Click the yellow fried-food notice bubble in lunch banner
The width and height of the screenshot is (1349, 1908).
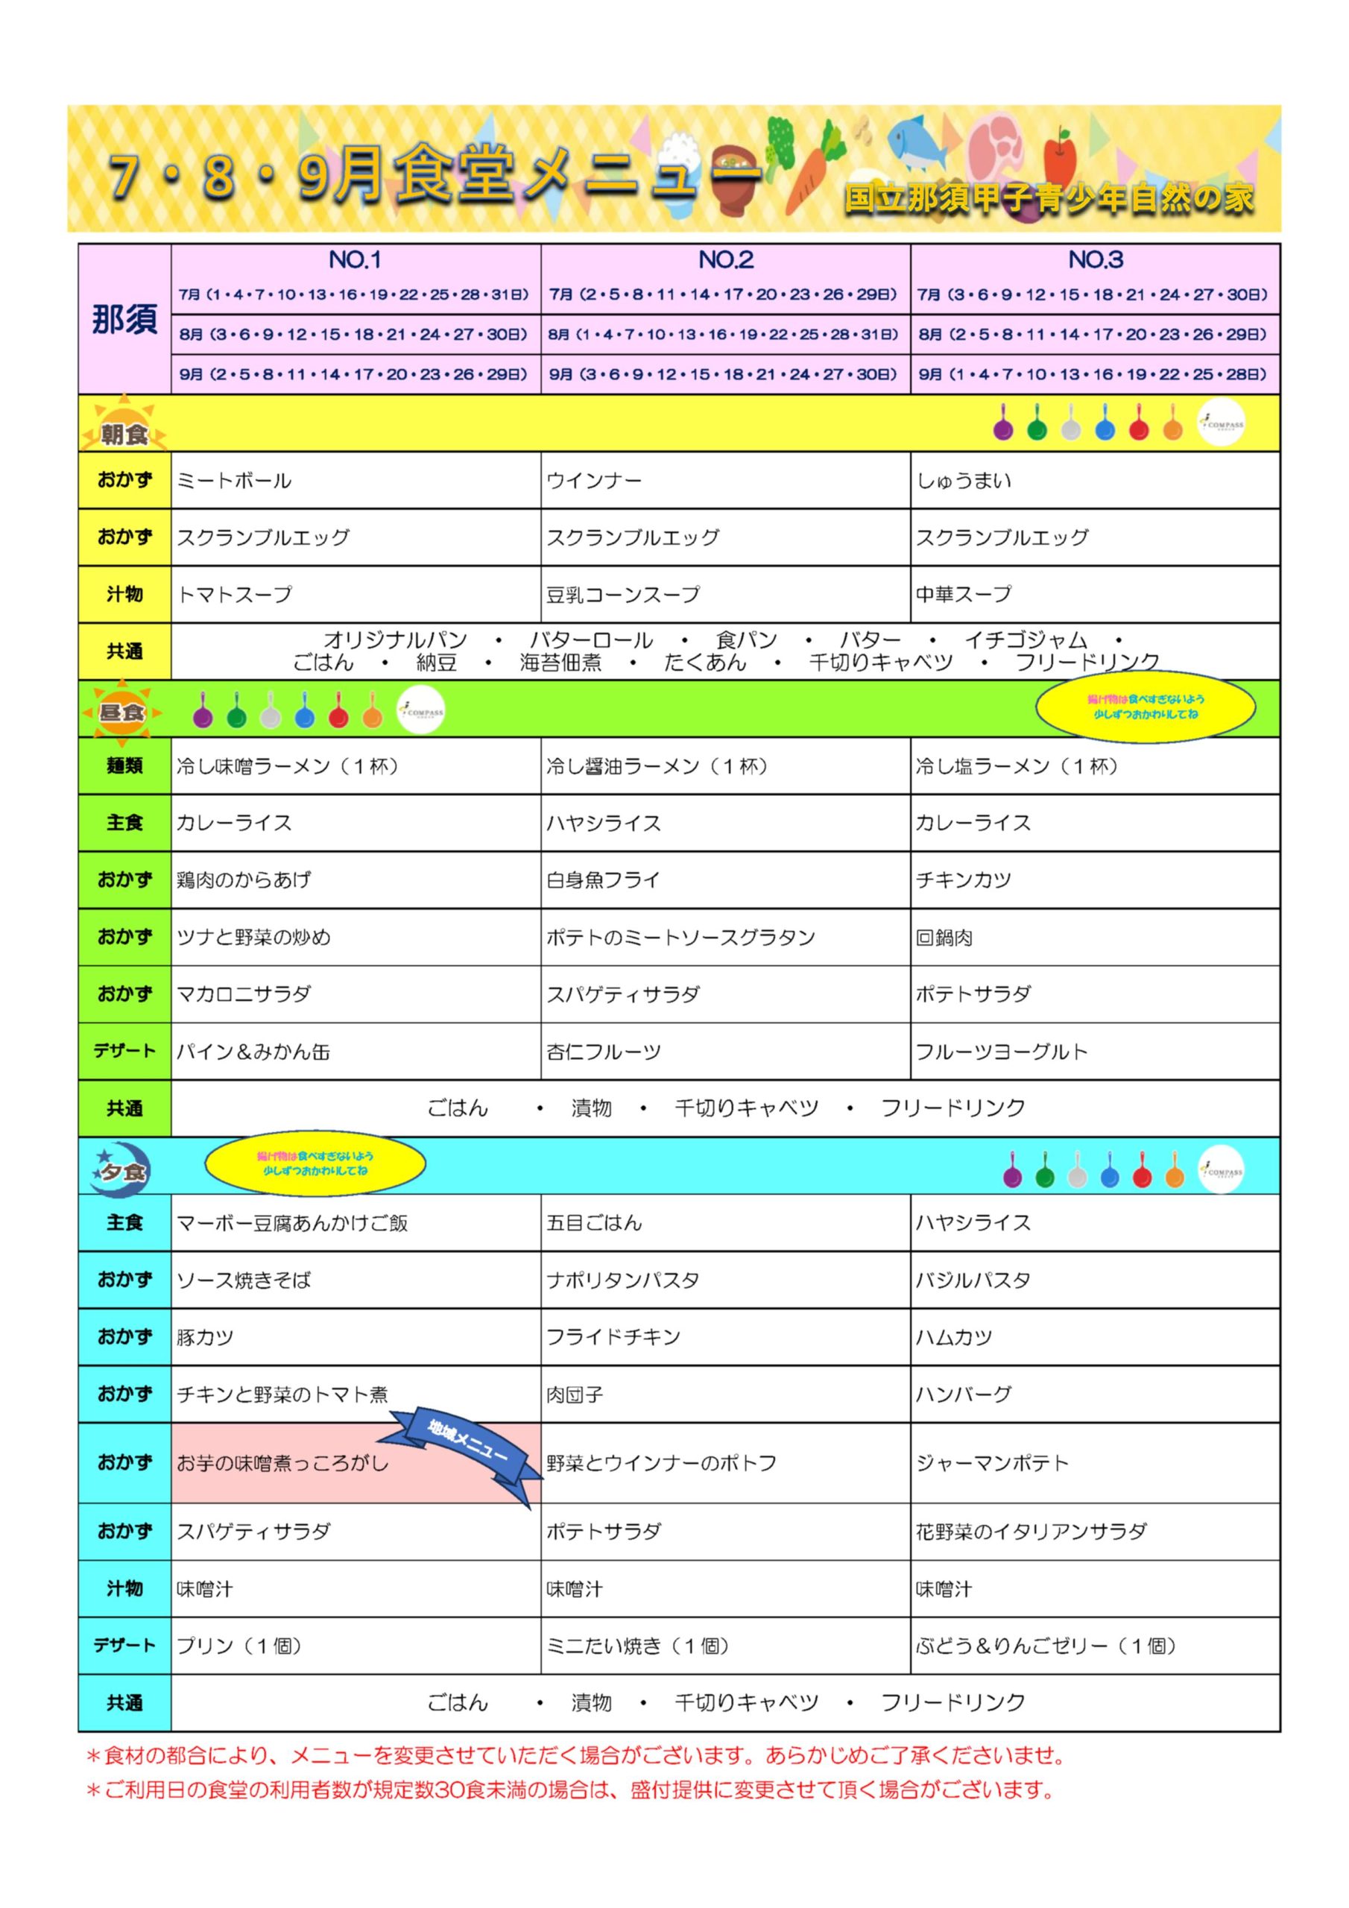coord(1146,707)
